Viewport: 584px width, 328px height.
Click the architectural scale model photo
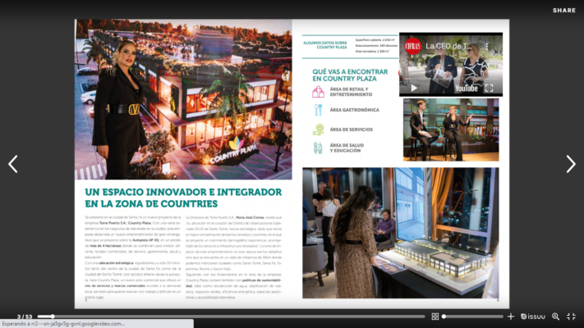[400, 233]
